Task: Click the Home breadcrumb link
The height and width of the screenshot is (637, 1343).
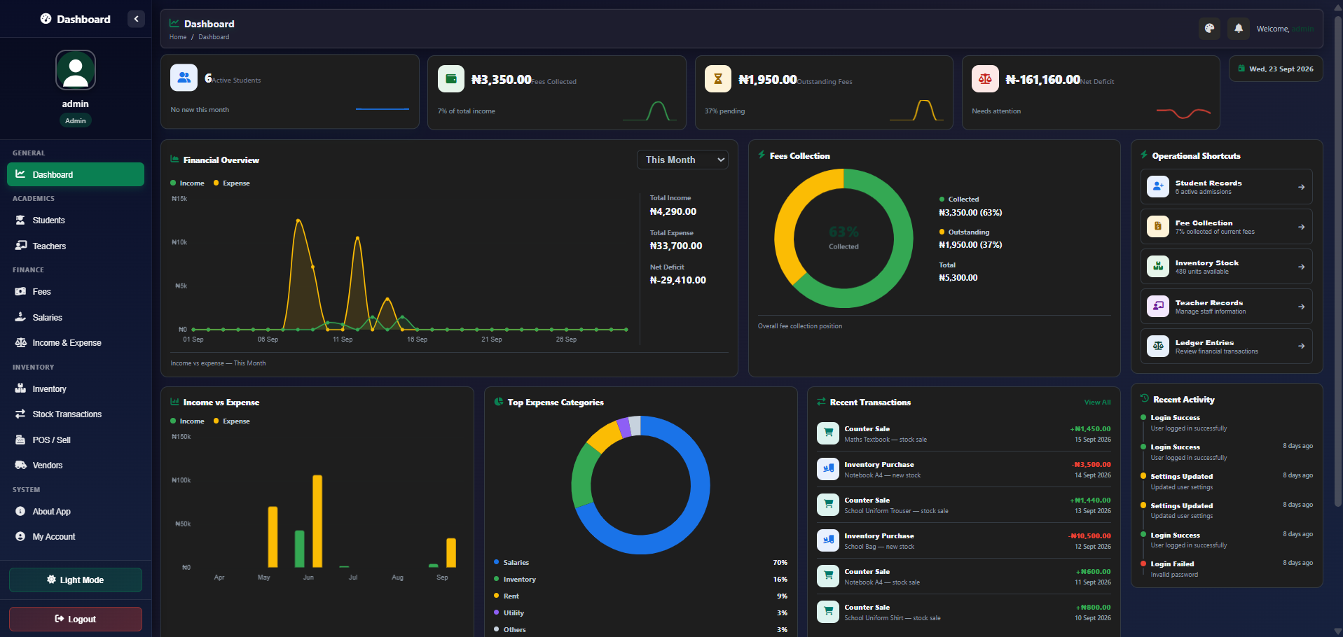Action: pyautogui.click(x=178, y=37)
